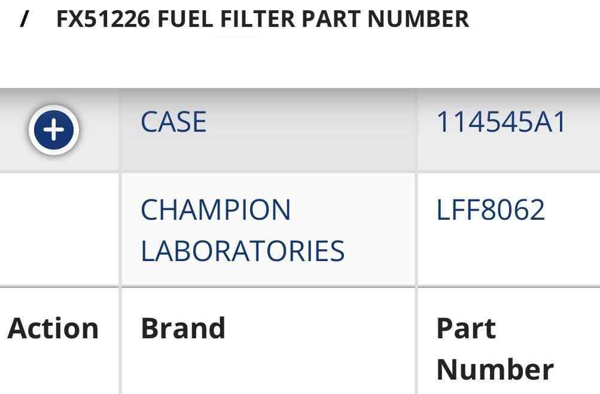Click the word Number in the Part Number header
600x394 pixels.
point(495,369)
